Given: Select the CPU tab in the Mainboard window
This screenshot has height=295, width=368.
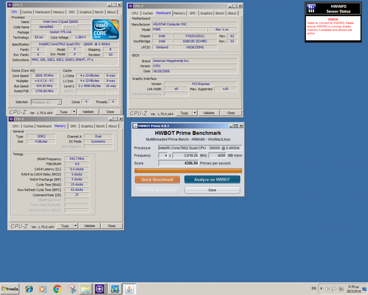Looking at the screenshot, I should point(135,13).
